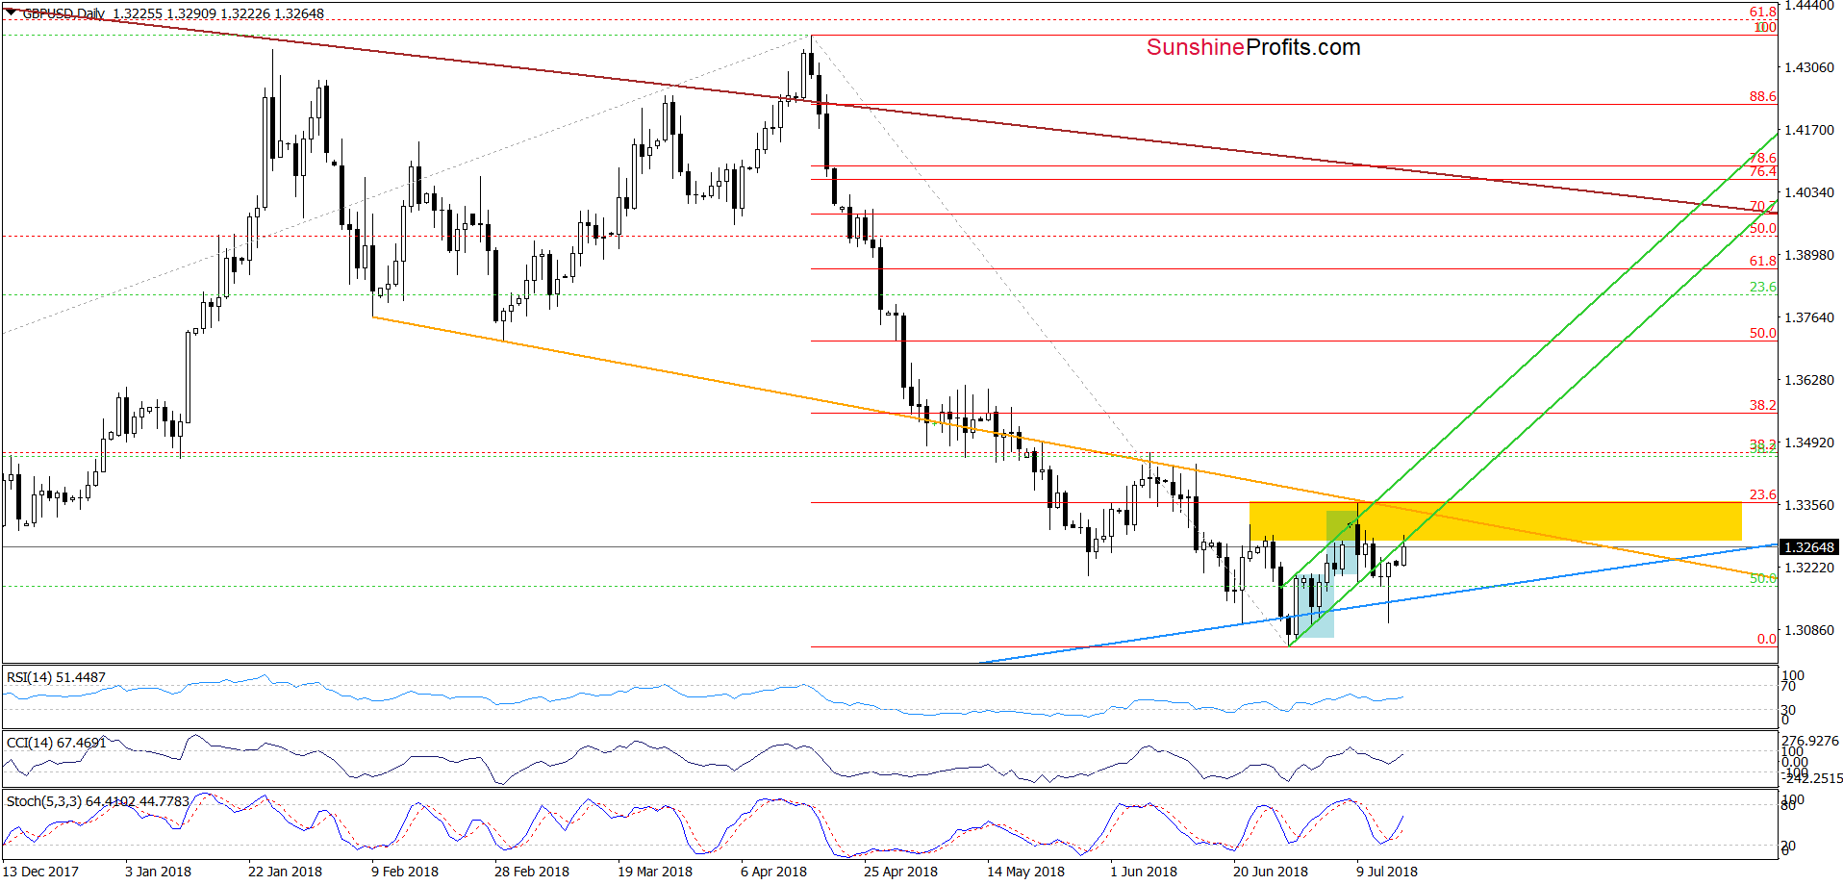Click the RSI(14) 51.4487 indicator label
The image size is (1843, 885).
tap(56, 677)
